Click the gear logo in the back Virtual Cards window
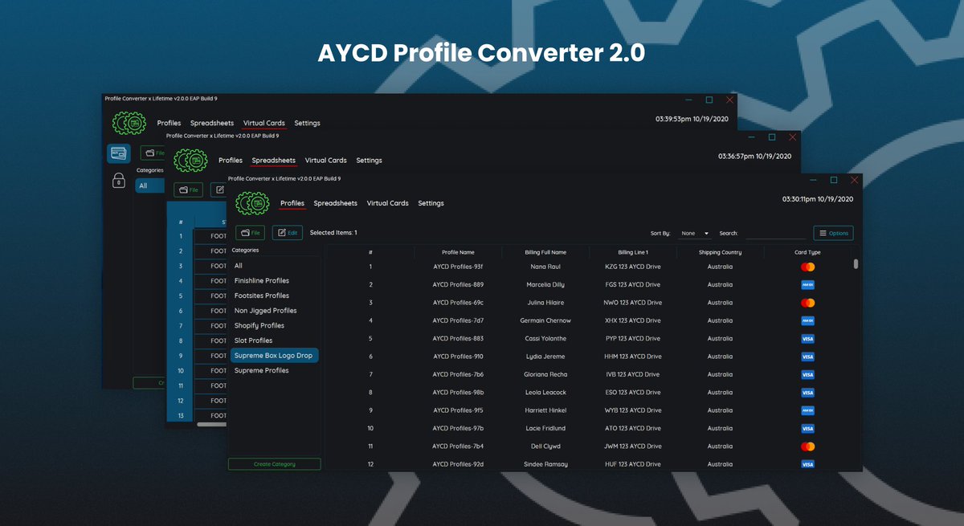Viewport: 964px width, 526px height. (129, 123)
